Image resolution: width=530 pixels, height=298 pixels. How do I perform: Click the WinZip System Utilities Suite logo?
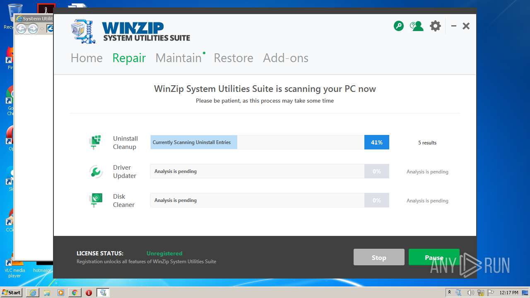(x=130, y=31)
